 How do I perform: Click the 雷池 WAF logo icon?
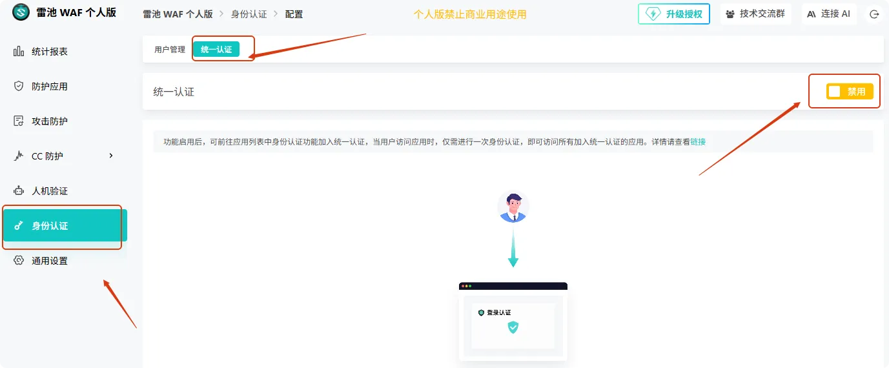(x=21, y=12)
